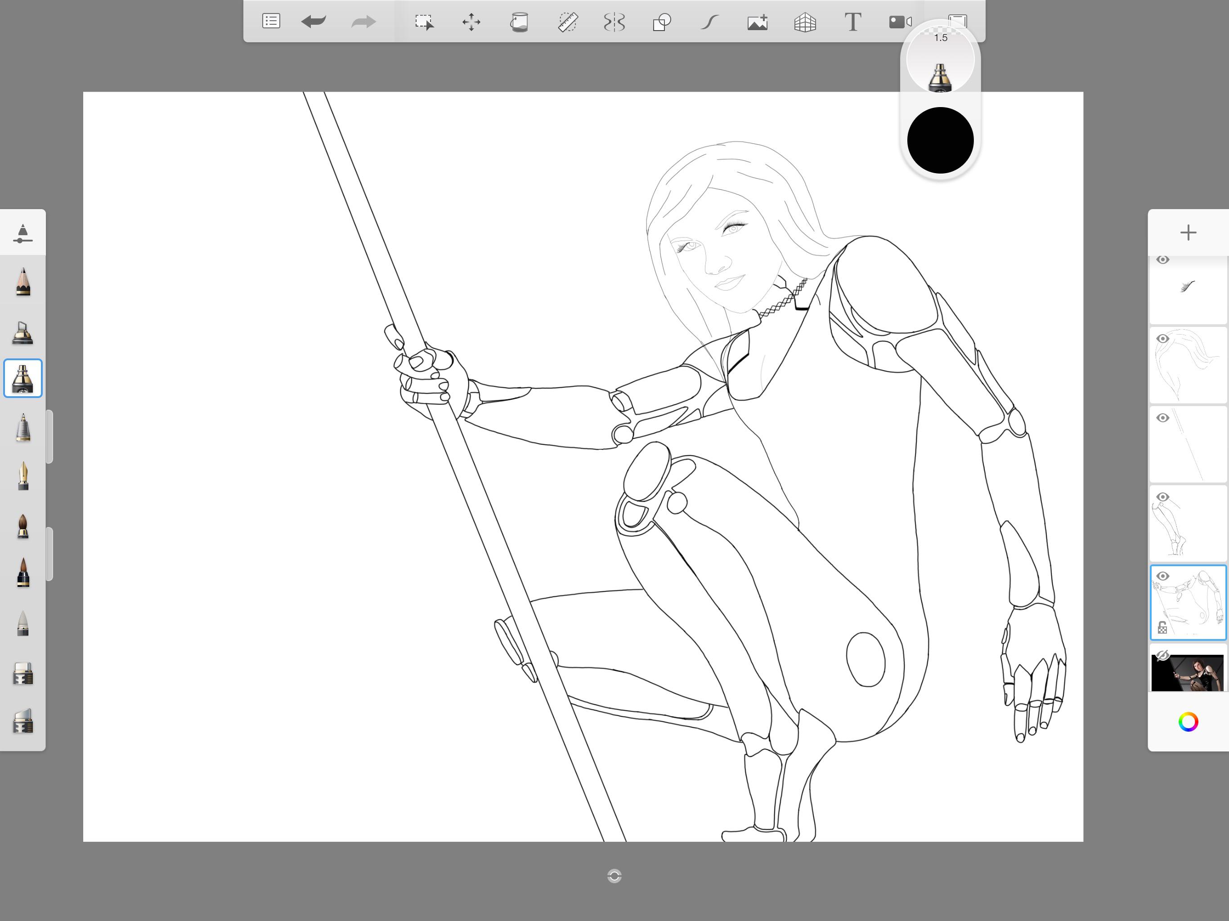Start time-lapse recording camera icon
Viewport: 1229px width, 921px height.
pyautogui.click(x=901, y=22)
